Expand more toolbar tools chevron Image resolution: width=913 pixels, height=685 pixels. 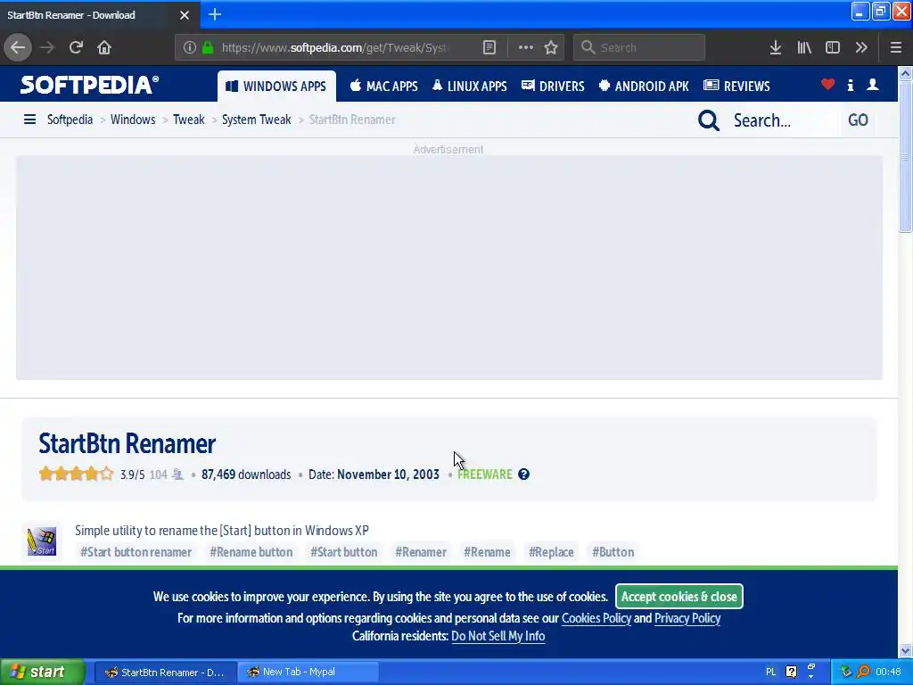(861, 47)
